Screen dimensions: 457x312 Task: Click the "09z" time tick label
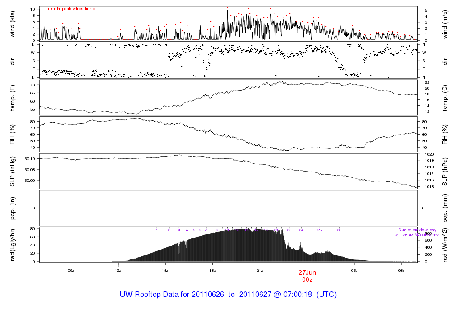pyautogui.click(x=71, y=271)
